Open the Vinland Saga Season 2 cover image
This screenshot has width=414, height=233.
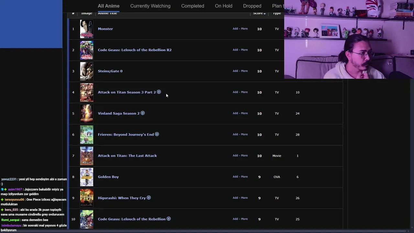(87, 113)
